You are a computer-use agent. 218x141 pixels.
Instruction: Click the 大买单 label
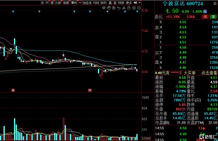point(190,73)
